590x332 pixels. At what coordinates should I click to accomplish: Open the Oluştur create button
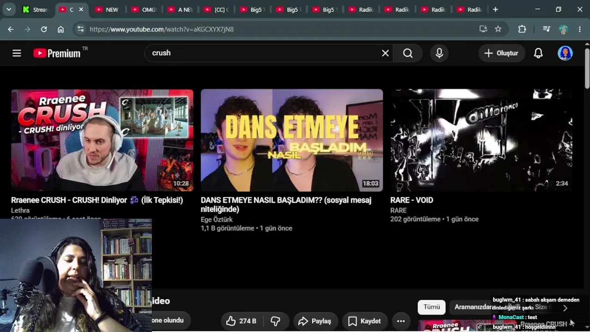tap(501, 53)
